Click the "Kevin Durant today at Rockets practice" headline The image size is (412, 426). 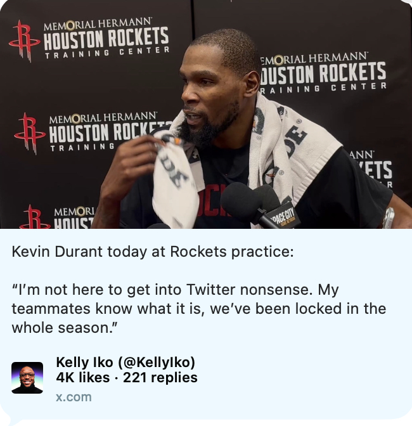[x=153, y=252]
